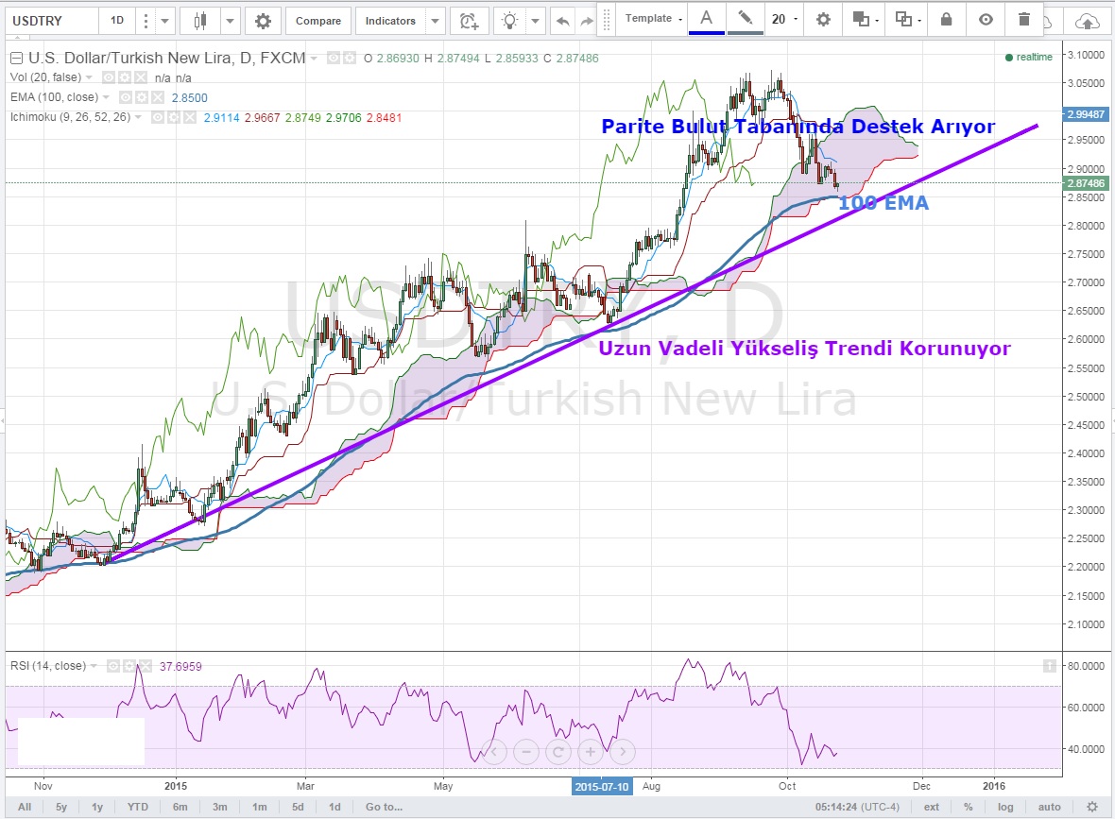Open chart properties gear in top toolbar
This screenshot has width=1115, height=819.
tap(263, 21)
